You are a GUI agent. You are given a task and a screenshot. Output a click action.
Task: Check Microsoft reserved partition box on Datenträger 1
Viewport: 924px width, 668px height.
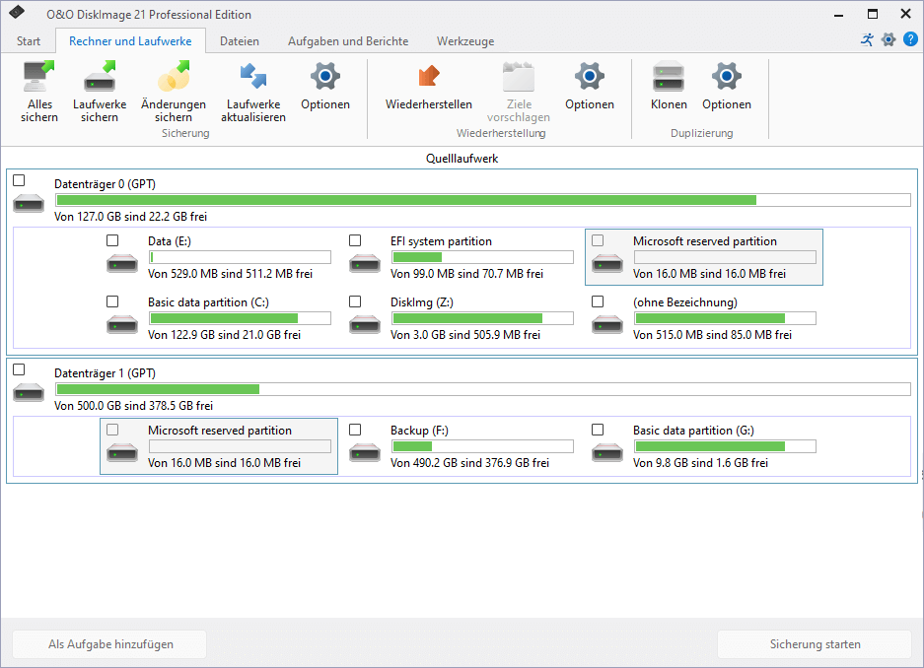click(112, 430)
